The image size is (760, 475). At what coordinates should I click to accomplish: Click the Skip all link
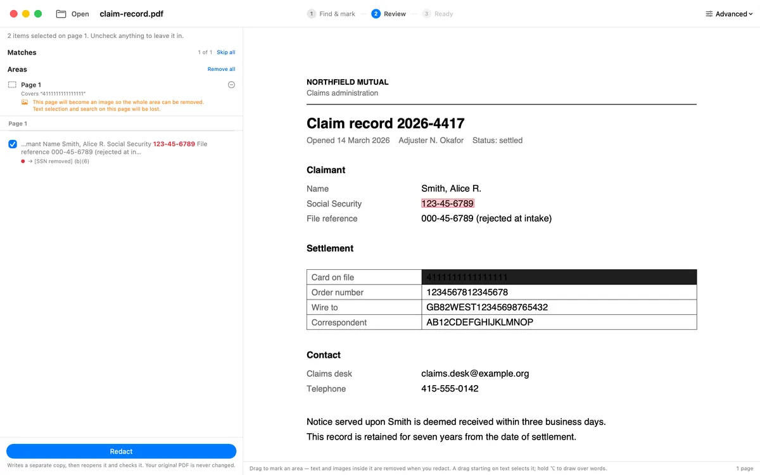pyautogui.click(x=226, y=53)
